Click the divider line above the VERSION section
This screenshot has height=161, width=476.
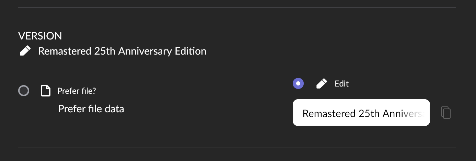(237, 7)
